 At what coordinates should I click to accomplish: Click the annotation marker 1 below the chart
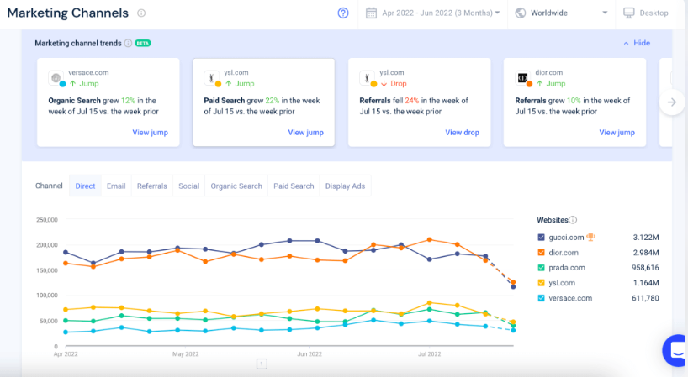(262, 364)
